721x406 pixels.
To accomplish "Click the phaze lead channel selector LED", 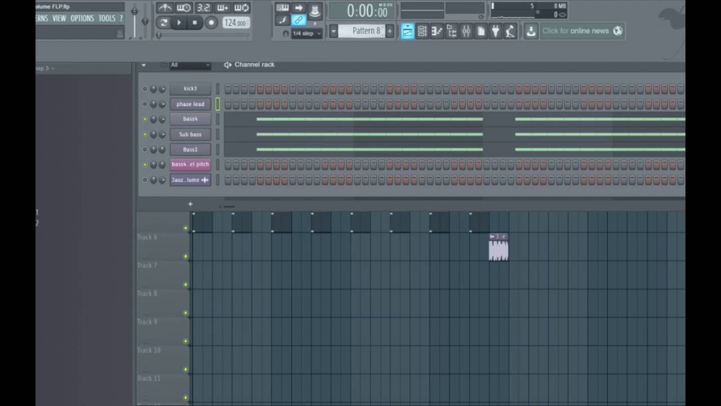I will [x=217, y=104].
